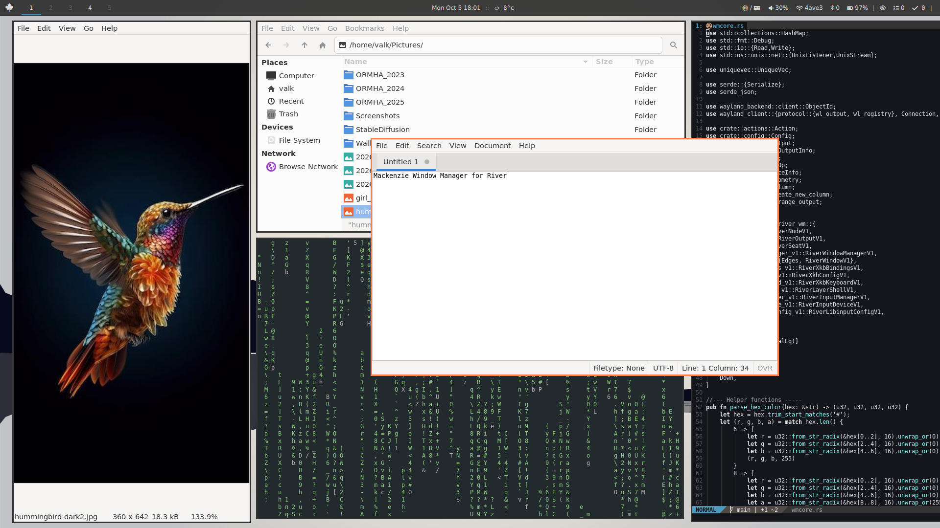This screenshot has height=528, width=940.
Task: Select the ORMHA_2025 folder row
Action: click(x=513, y=102)
